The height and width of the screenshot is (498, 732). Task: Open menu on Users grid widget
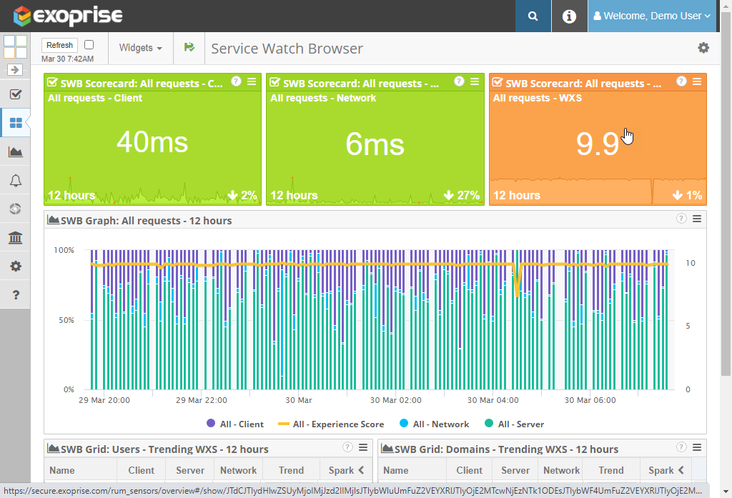pyautogui.click(x=363, y=447)
